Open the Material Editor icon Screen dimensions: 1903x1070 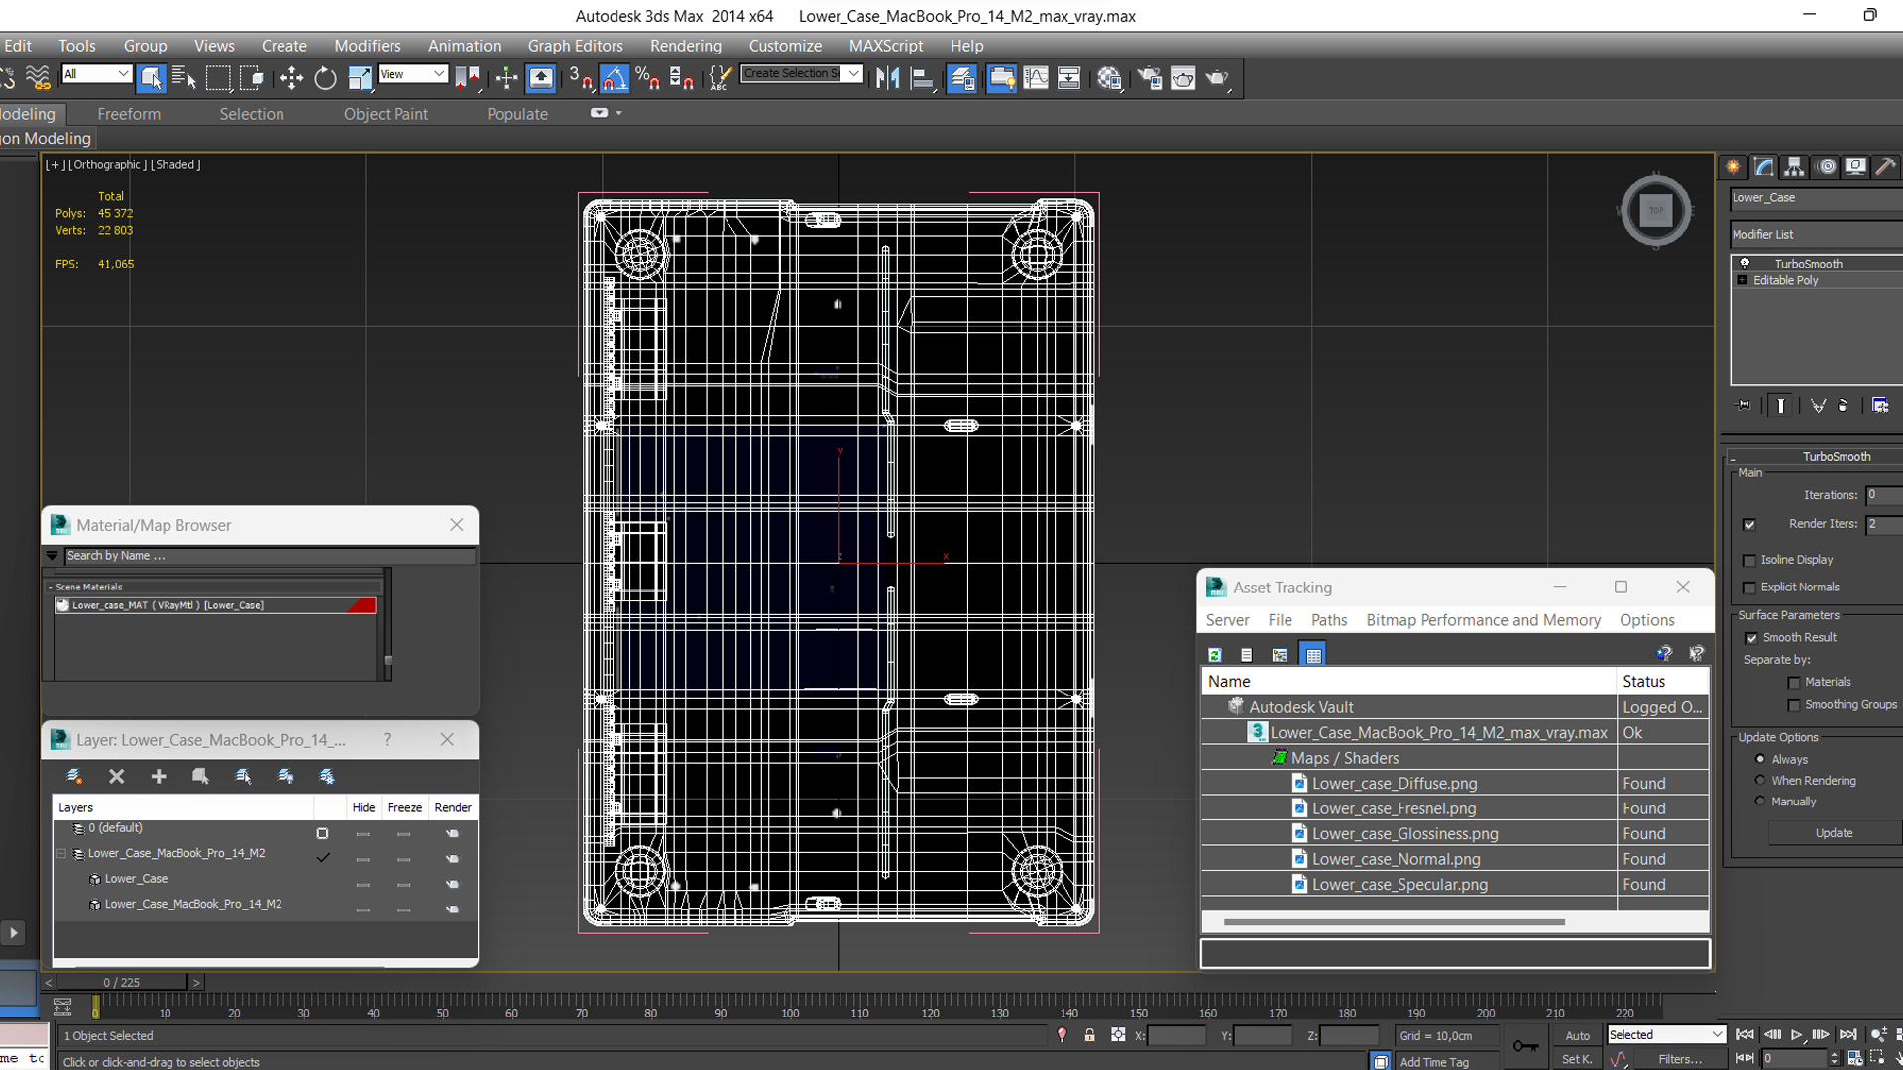pos(1109,78)
